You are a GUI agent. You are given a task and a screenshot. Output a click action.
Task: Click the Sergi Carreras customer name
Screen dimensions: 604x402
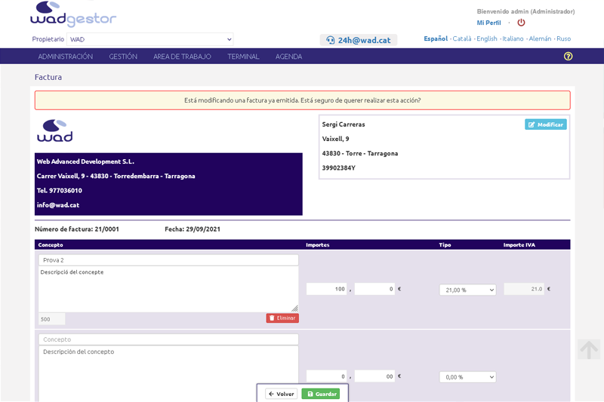[344, 124]
